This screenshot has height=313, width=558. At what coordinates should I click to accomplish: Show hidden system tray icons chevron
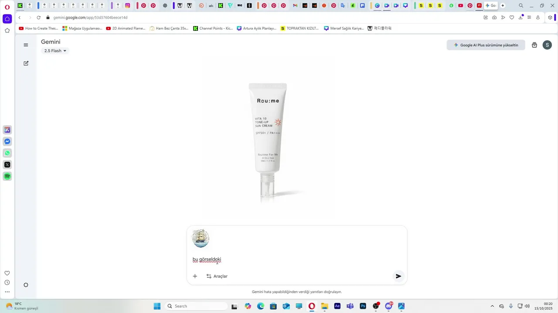click(492, 306)
